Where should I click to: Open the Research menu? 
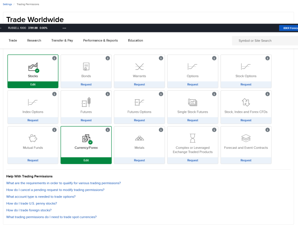[x=34, y=41]
